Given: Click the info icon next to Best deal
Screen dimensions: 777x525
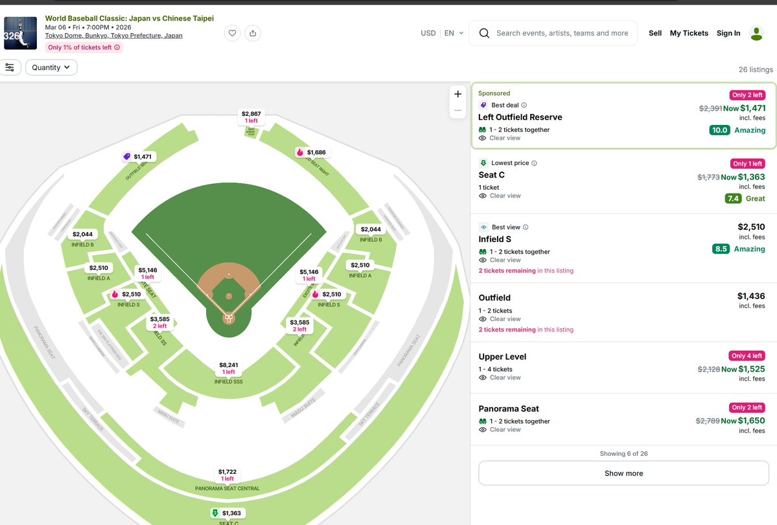Looking at the screenshot, I should [x=522, y=105].
